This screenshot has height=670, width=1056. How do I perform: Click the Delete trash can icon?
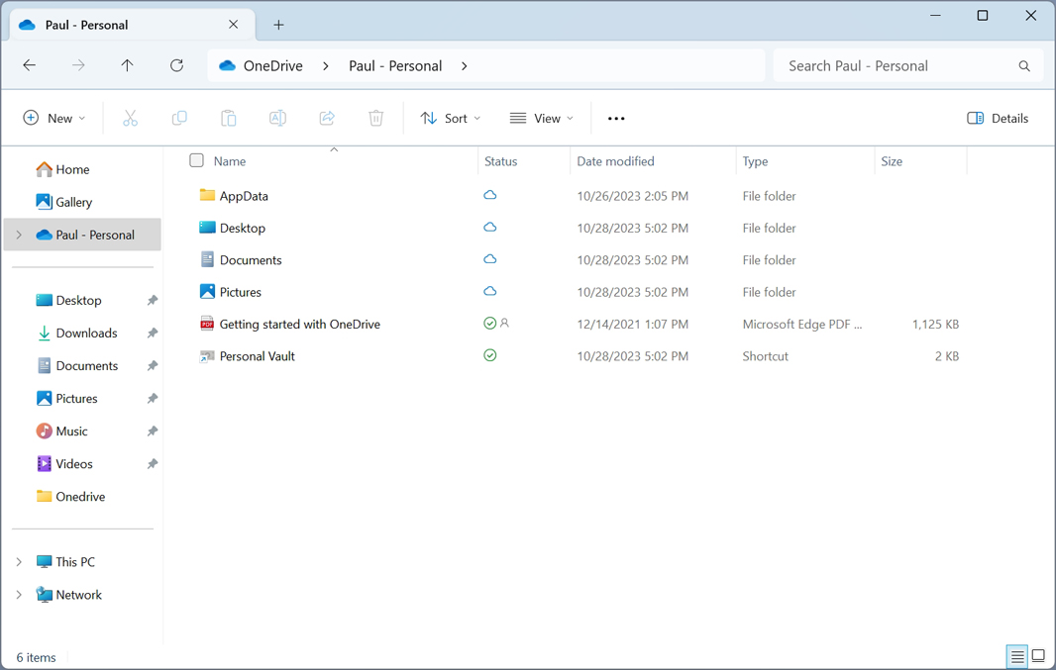coord(375,118)
